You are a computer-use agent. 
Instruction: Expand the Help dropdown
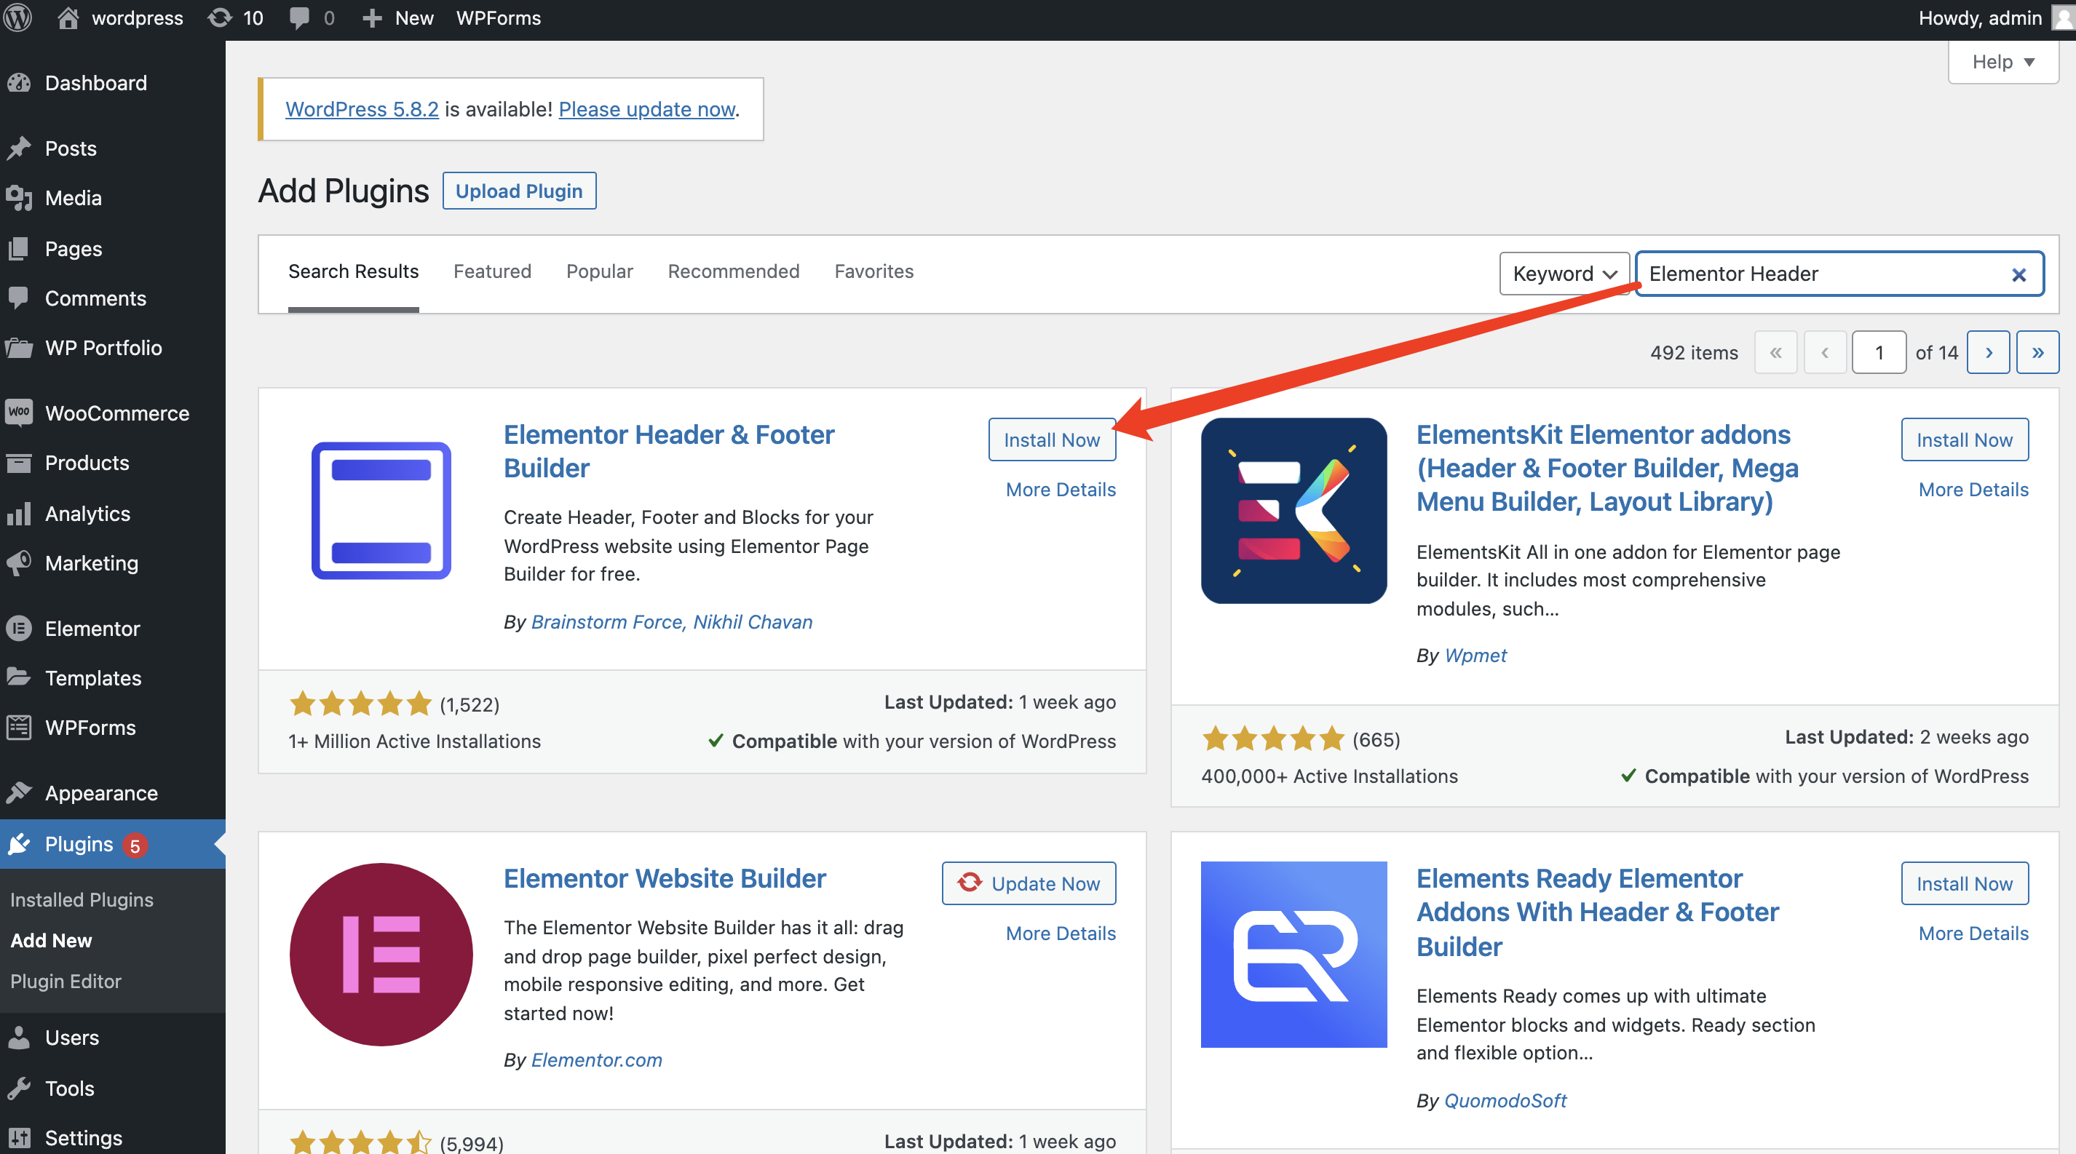(2002, 62)
